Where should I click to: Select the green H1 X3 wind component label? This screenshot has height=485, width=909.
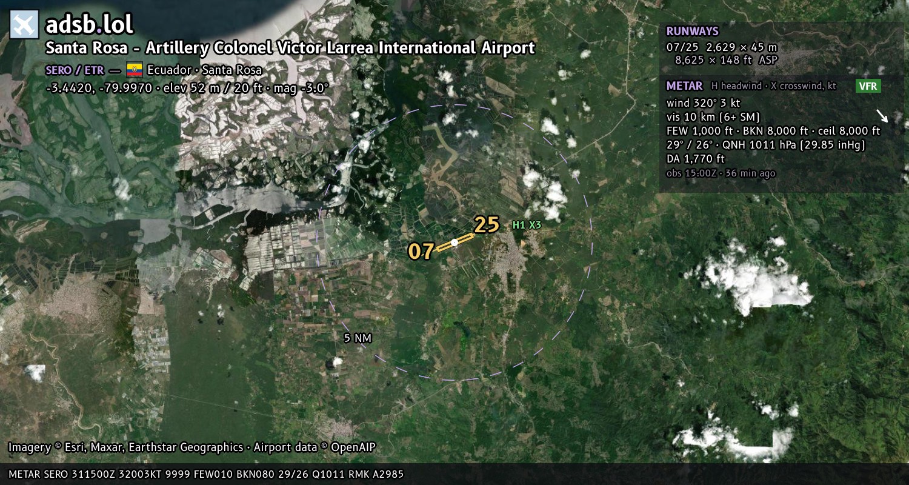[527, 225]
